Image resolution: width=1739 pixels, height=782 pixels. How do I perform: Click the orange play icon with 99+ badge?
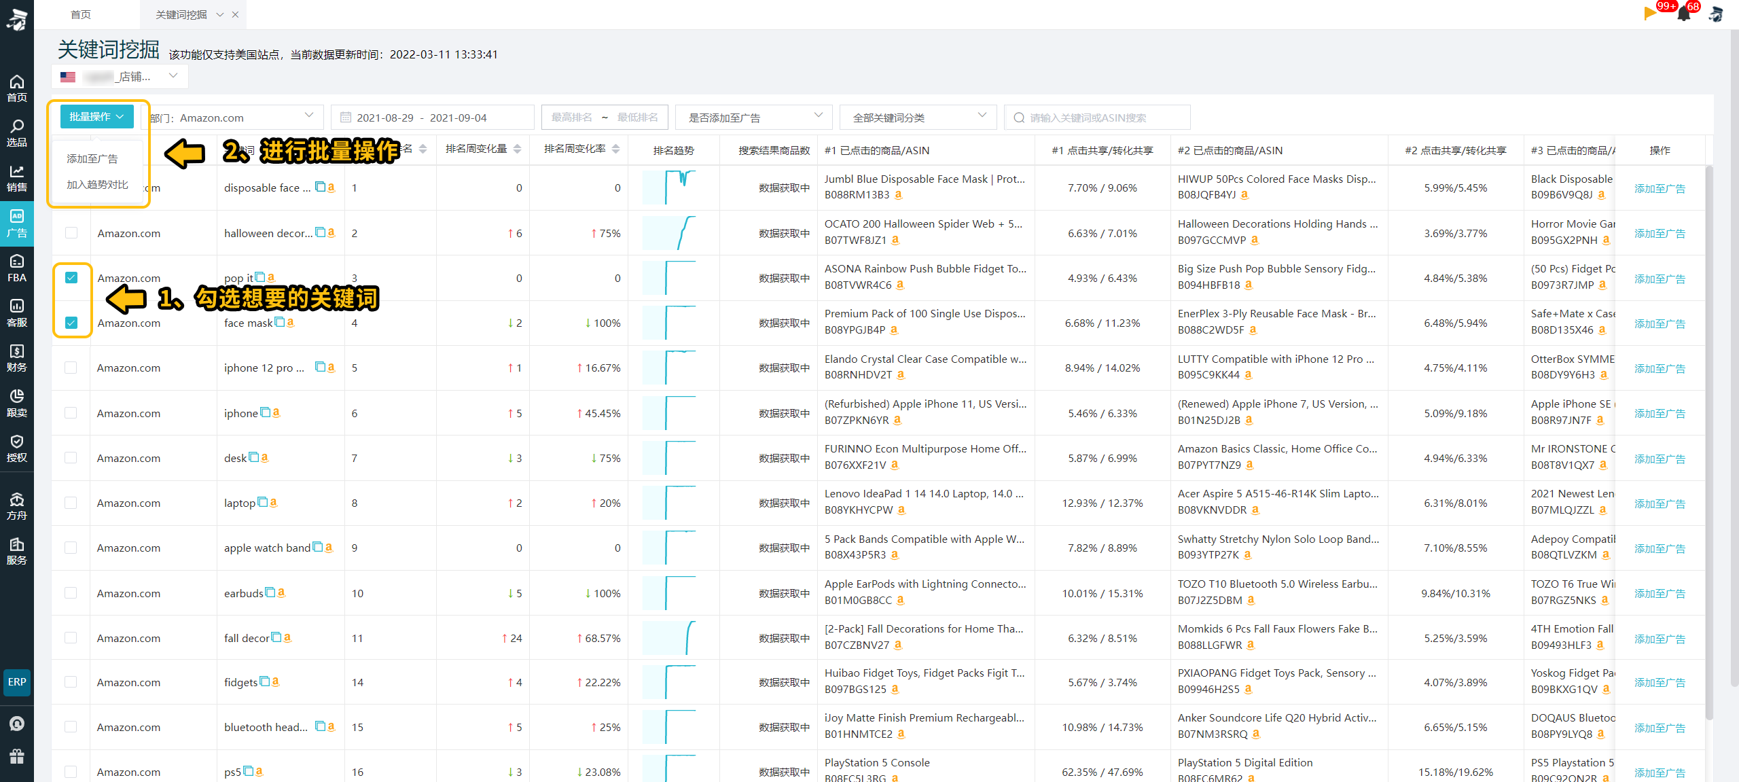click(1649, 14)
